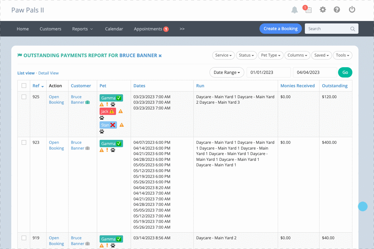374x249 pixels.
Task: Click the paw icon under Stan
Action: [102, 131]
